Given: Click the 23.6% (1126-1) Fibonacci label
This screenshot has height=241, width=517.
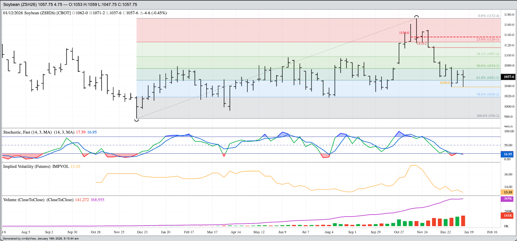Looking at the screenshot, I should pyautogui.click(x=488, y=40).
